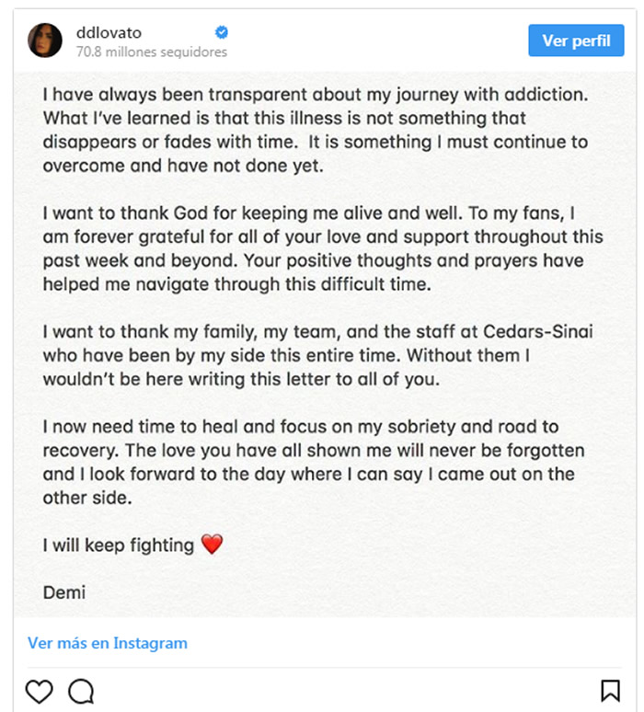Click 'wouldn't be here writing this letter' line

point(241,379)
